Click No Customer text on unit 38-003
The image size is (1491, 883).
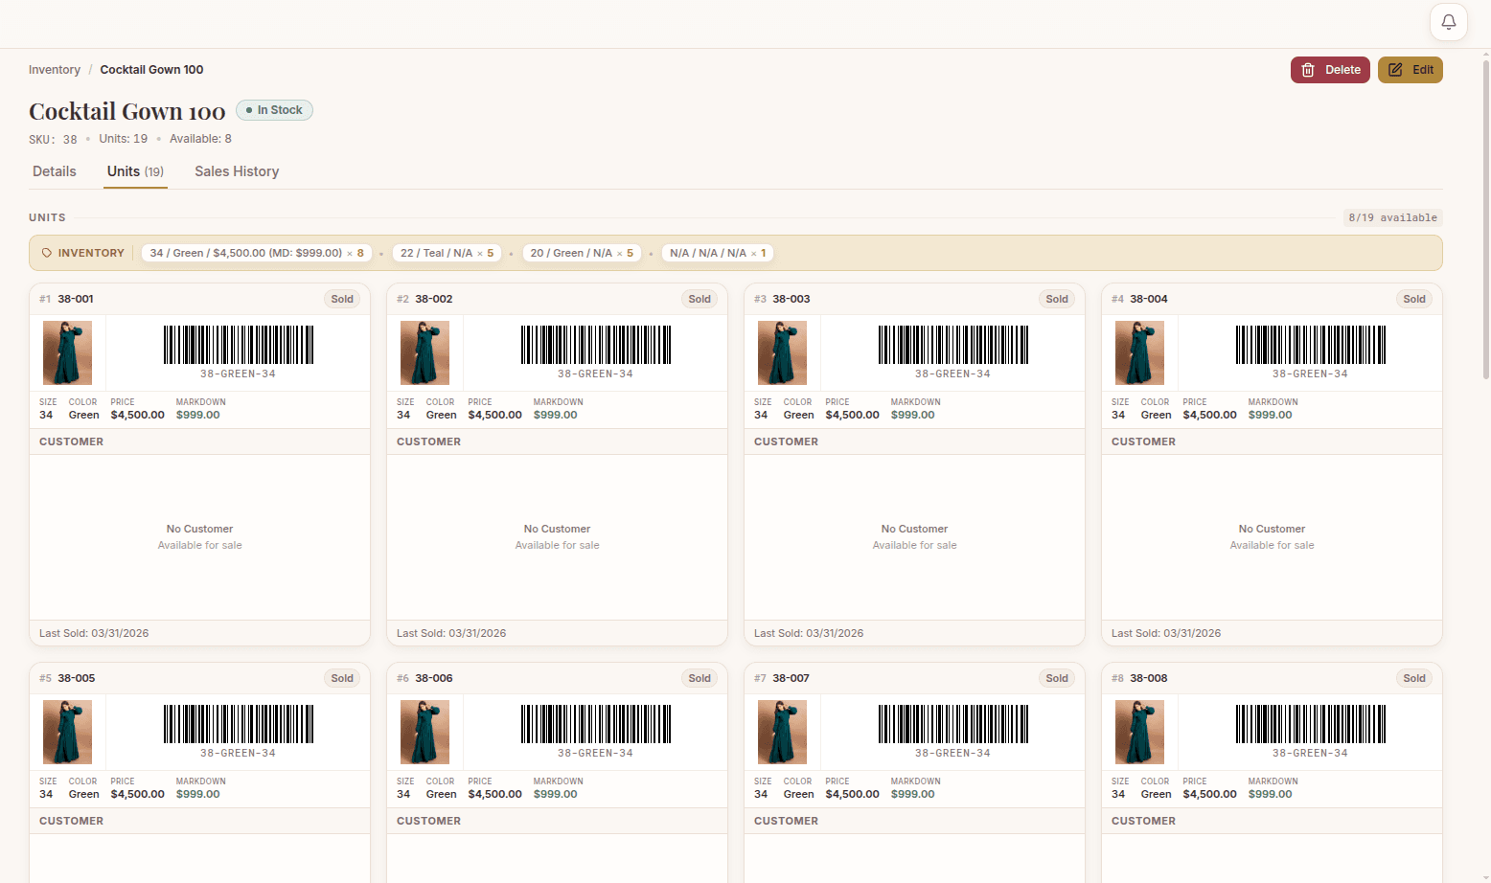pyautogui.click(x=914, y=529)
